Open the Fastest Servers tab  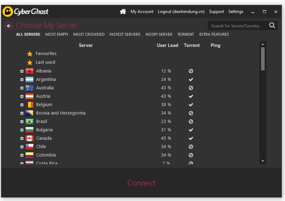pos(125,34)
